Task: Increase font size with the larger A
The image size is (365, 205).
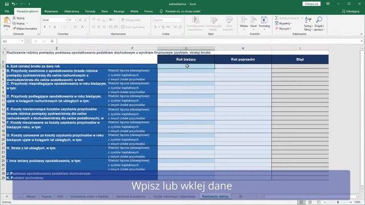Action: (x=80, y=20)
